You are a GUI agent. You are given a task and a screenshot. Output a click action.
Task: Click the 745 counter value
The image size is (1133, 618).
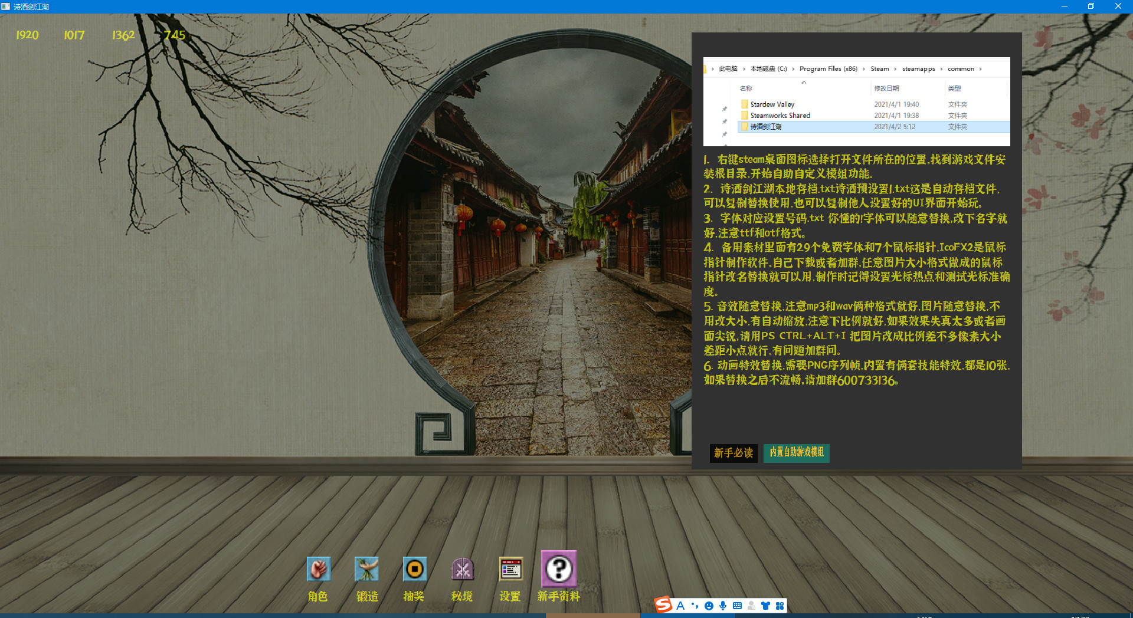[175, 35]
